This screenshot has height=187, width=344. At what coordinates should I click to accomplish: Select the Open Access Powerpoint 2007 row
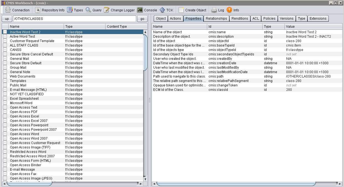click(73, 129)
